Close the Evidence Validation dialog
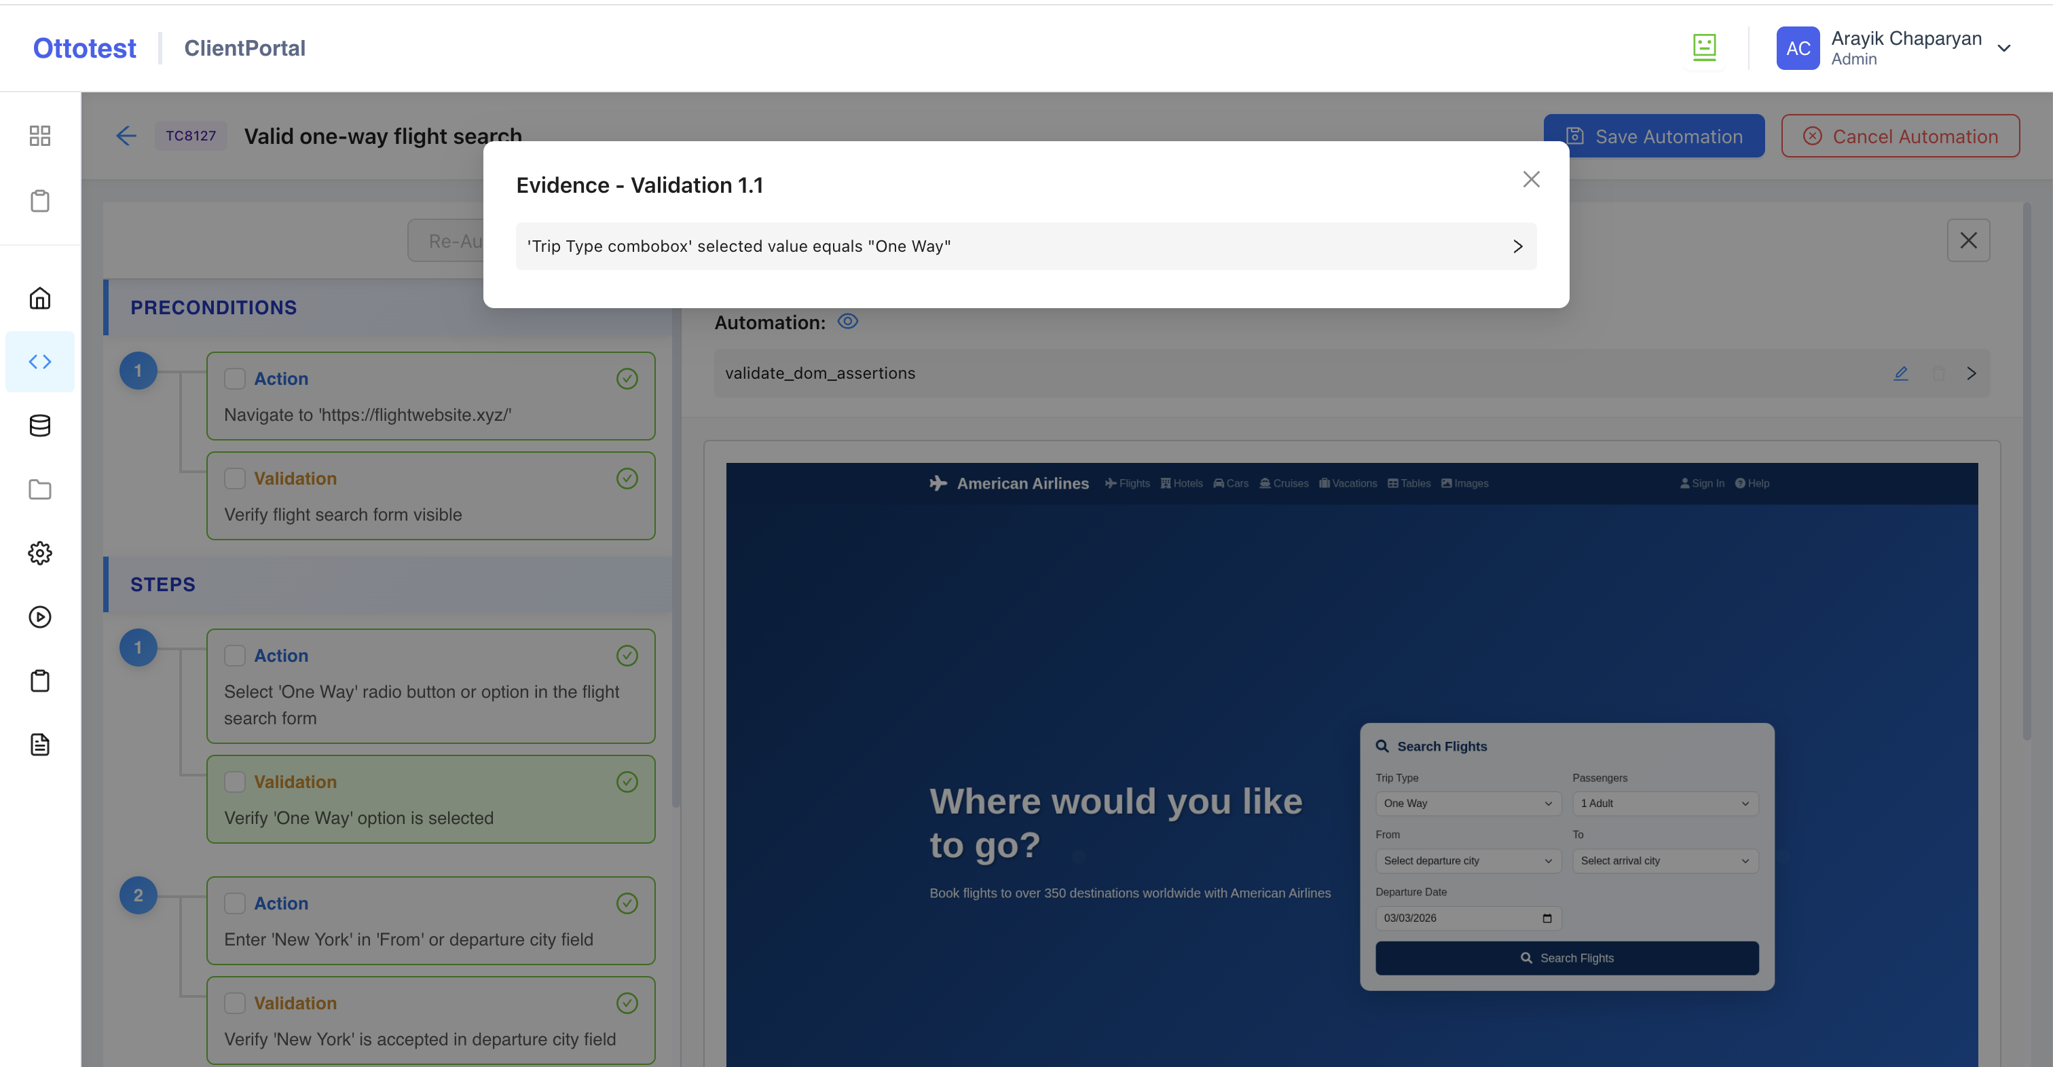This screenshot has width=2053, height=1067. coord(1530,179)
